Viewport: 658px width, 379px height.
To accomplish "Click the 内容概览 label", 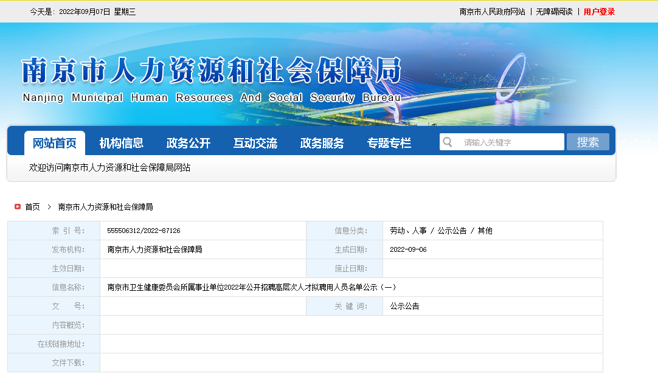I will coord(68,325).
